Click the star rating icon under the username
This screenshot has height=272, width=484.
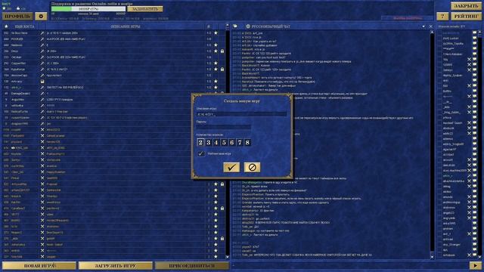(4, 8)
